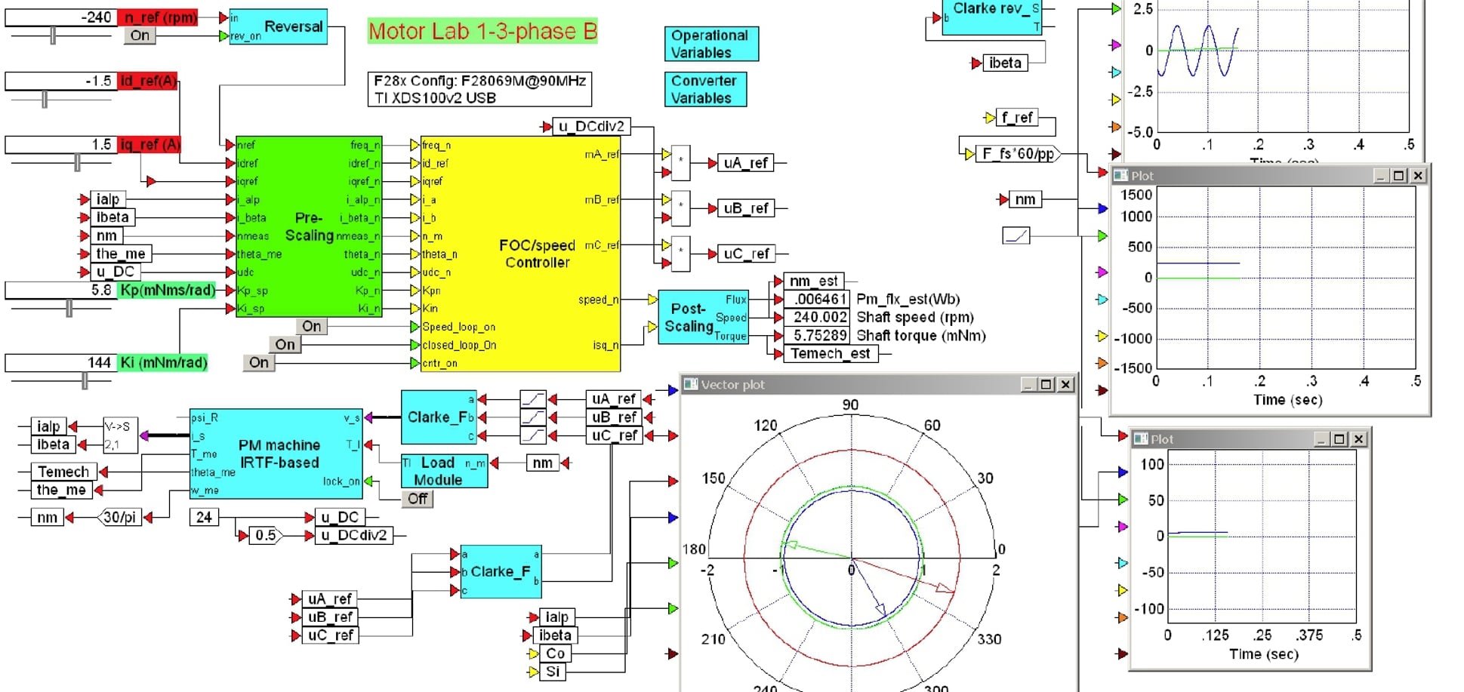Select the limiter block left of uA_ref input

point(533,398)
